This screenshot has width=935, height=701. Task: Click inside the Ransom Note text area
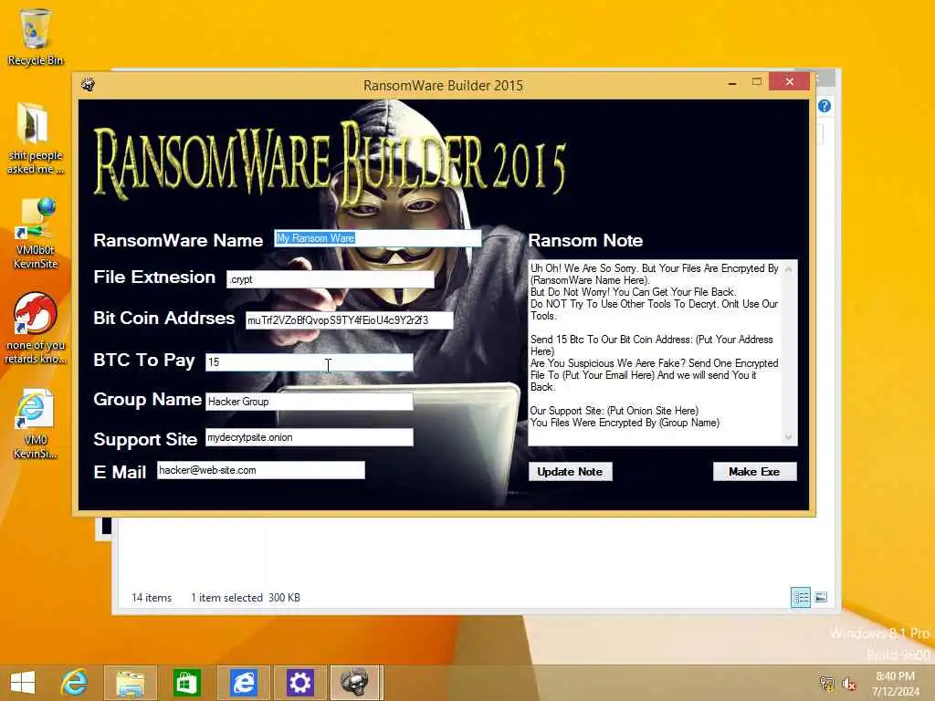click(x=655, y=352)
